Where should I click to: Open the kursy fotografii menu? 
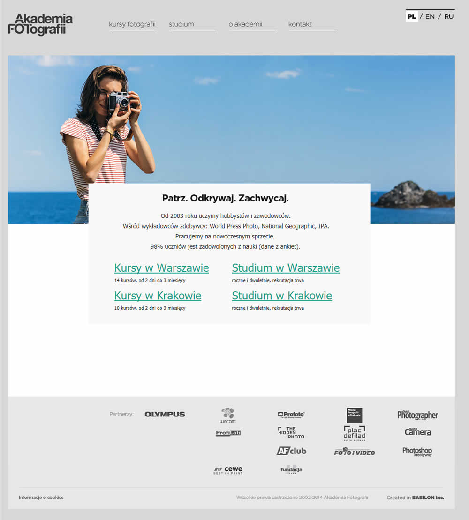point(132,24)
